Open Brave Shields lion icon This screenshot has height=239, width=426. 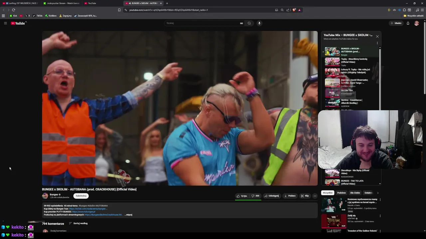click(294, 10)
